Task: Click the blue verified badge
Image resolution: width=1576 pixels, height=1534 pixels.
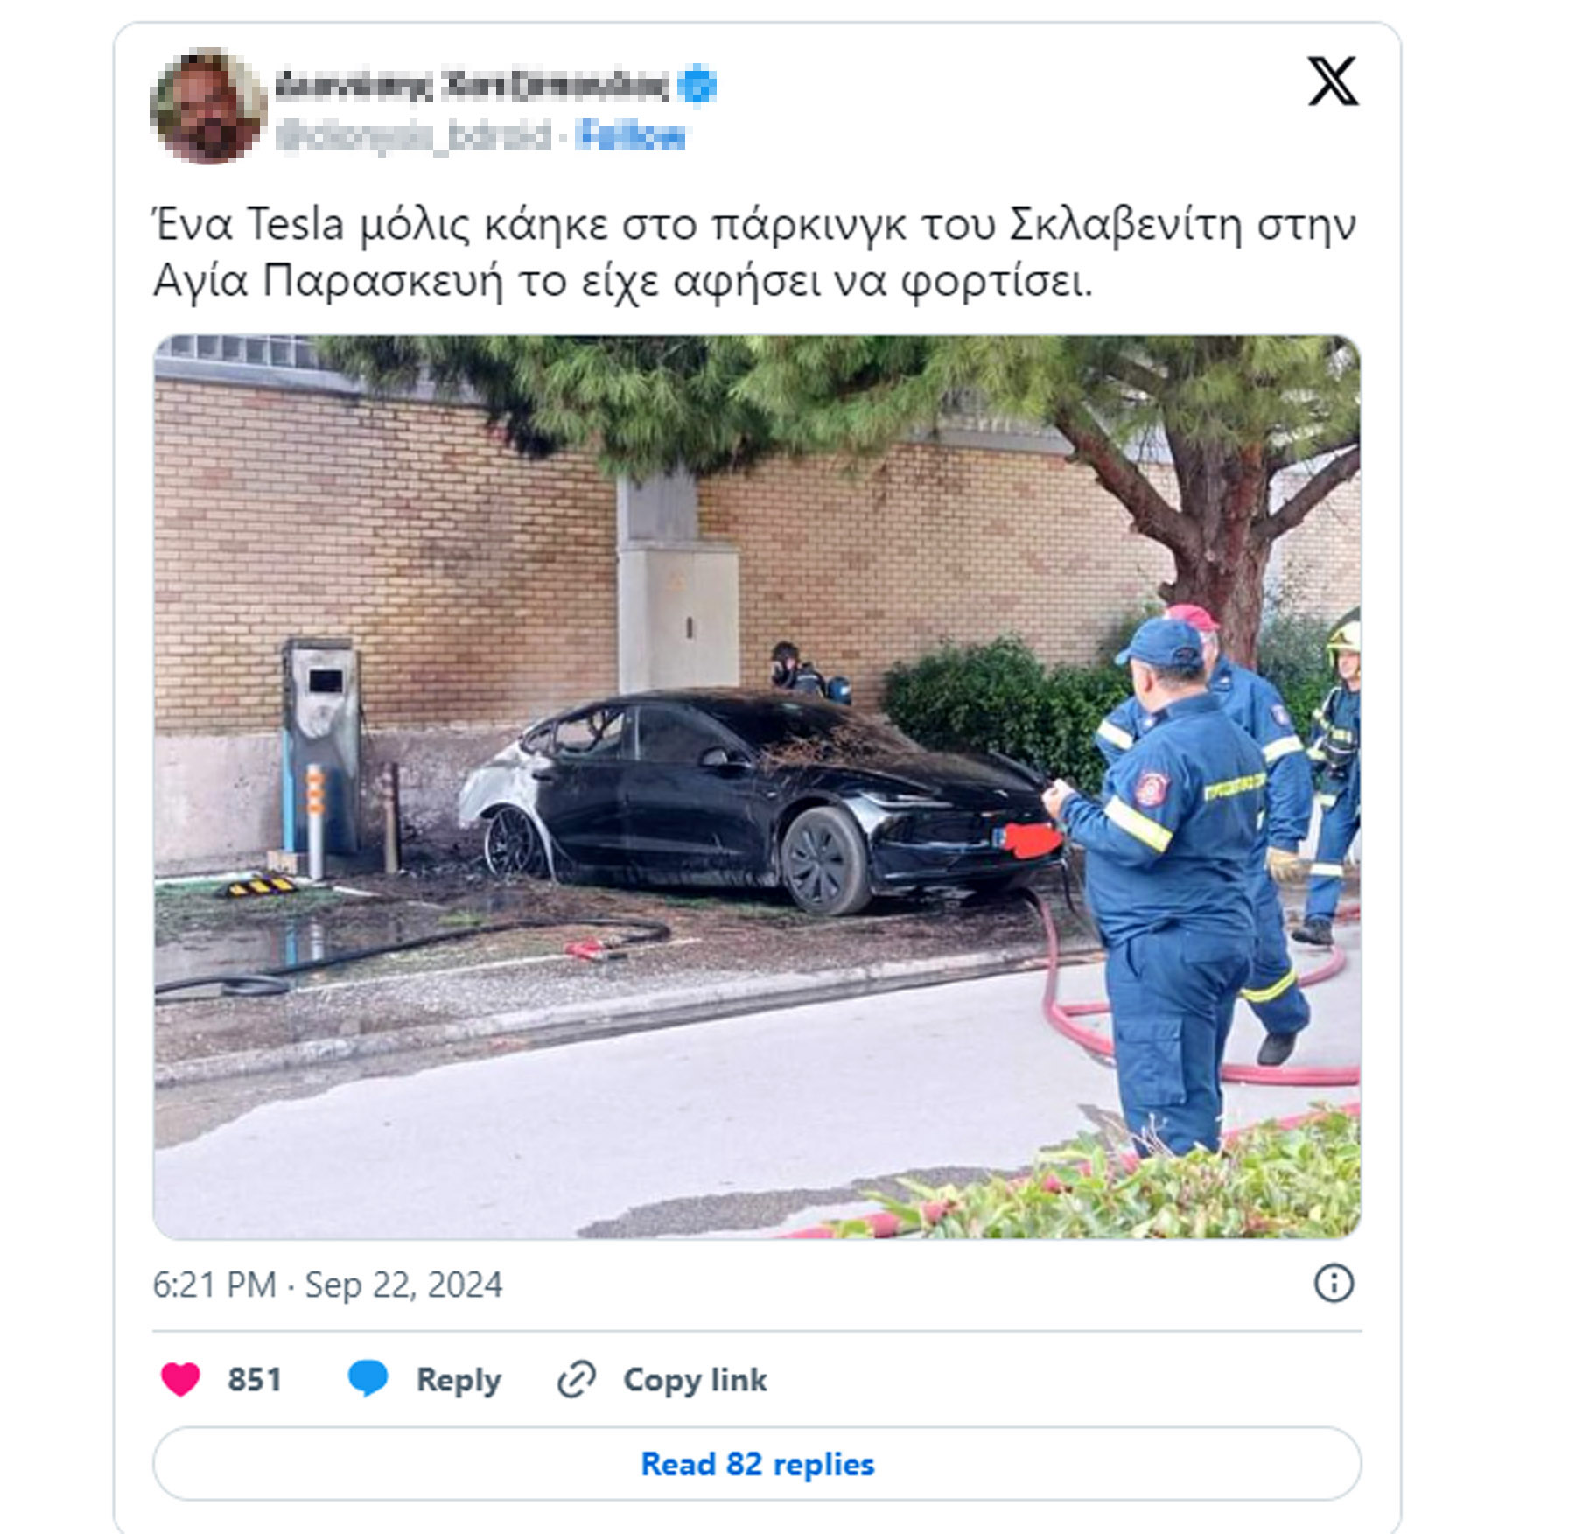Action: pos(697,85)
